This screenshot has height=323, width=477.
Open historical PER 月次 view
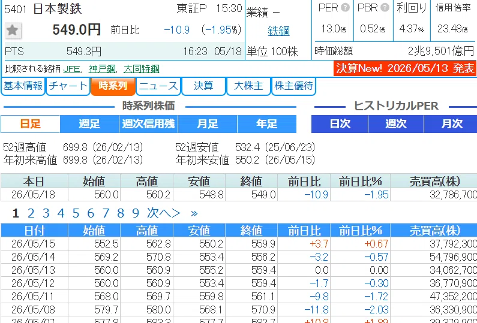tap(451, 124)
